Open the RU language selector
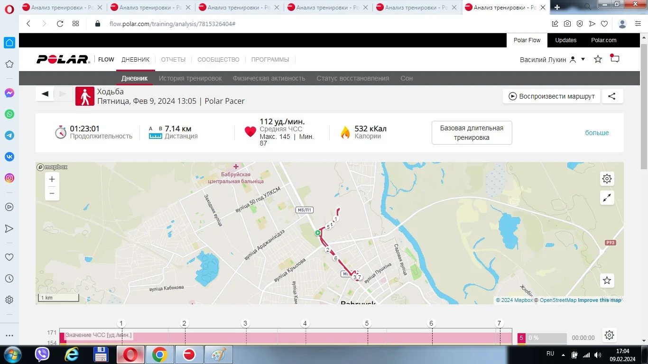 [550, 354]
